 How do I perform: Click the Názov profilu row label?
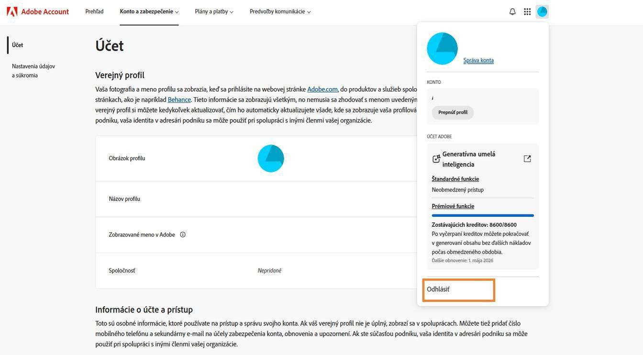point(124,199)
